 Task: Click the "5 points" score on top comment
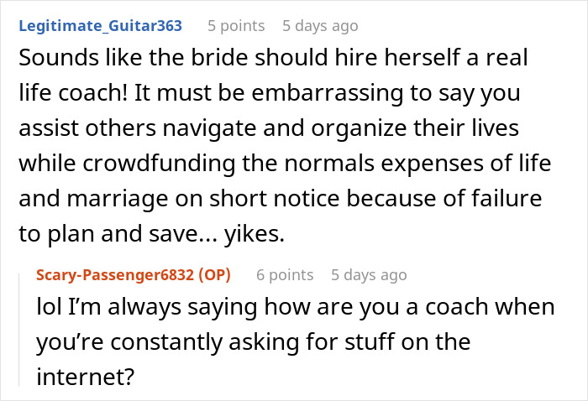(236, 25)
